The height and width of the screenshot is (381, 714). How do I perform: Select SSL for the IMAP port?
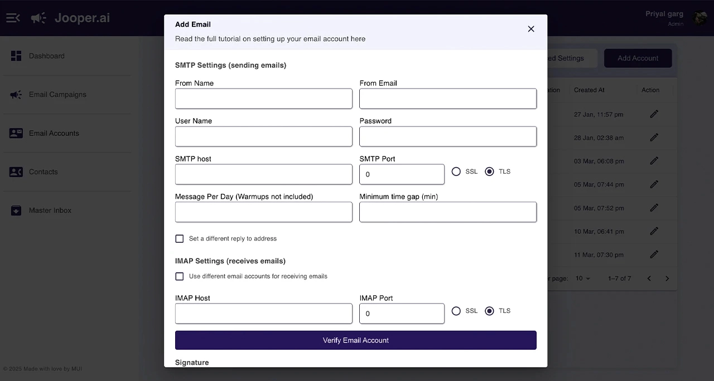pyautogui.click(x=456, y=311)
